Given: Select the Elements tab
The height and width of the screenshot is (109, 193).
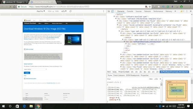Looking at the screenshot, I should point(121,11).
